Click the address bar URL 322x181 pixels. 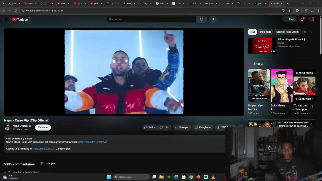point(45,11)
